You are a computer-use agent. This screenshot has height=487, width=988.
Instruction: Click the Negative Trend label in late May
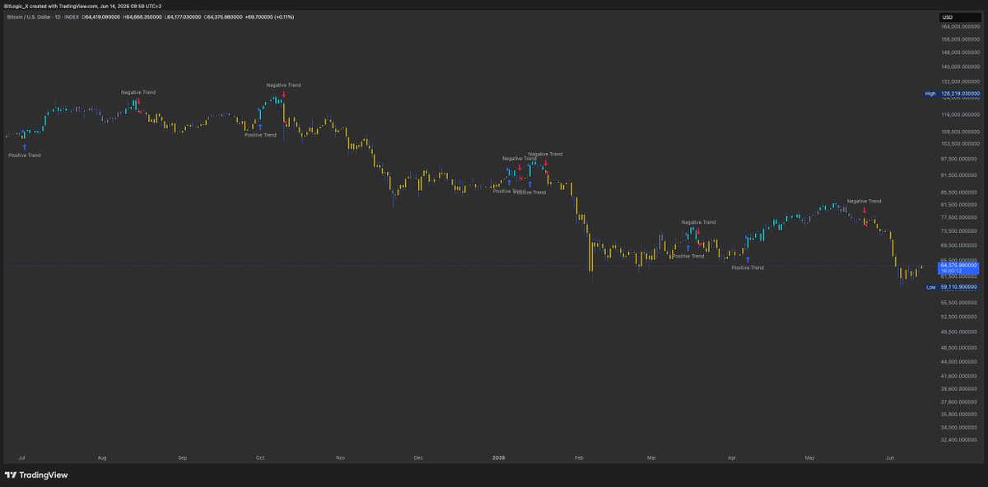864,201
